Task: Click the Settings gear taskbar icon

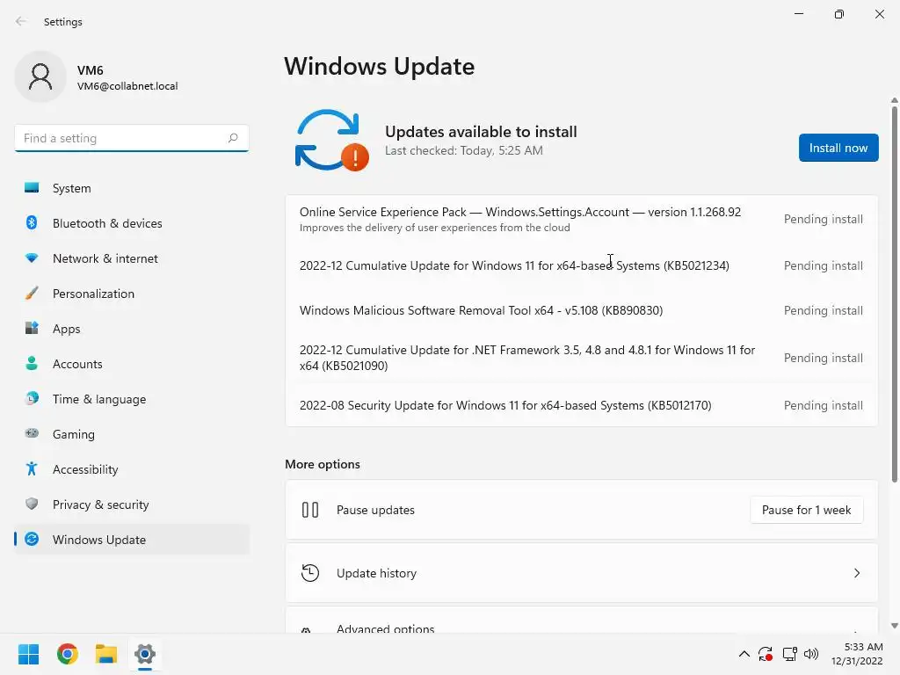Action: click(x=145, y=654)
